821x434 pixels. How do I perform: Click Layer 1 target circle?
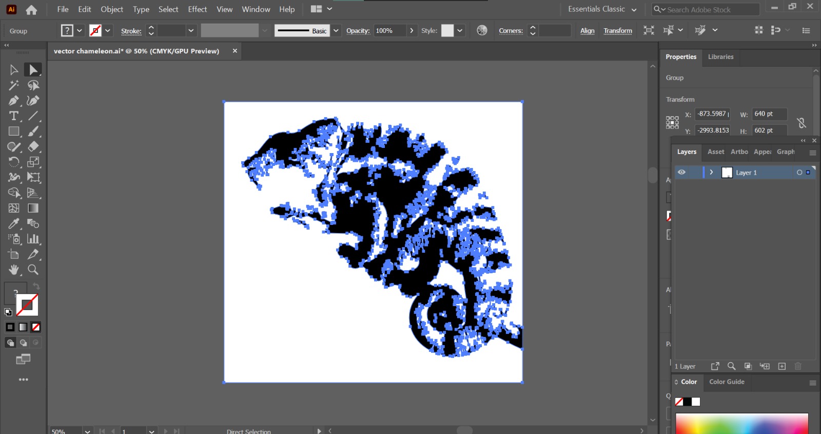point(799,173)
